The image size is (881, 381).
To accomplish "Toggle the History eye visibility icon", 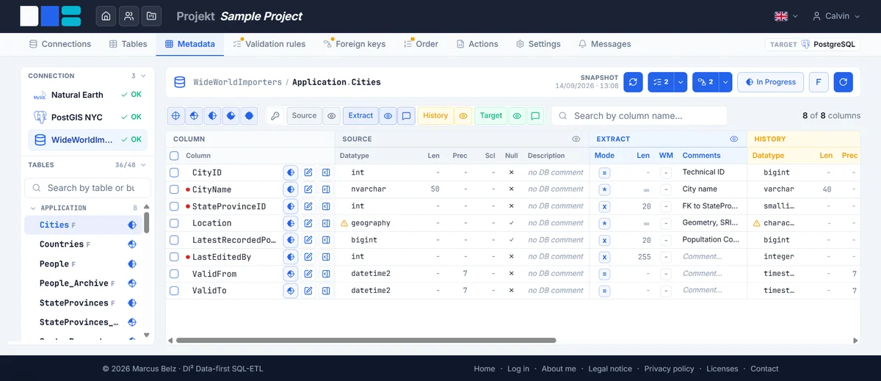I will pyautogui.click(x=463, y=116).
